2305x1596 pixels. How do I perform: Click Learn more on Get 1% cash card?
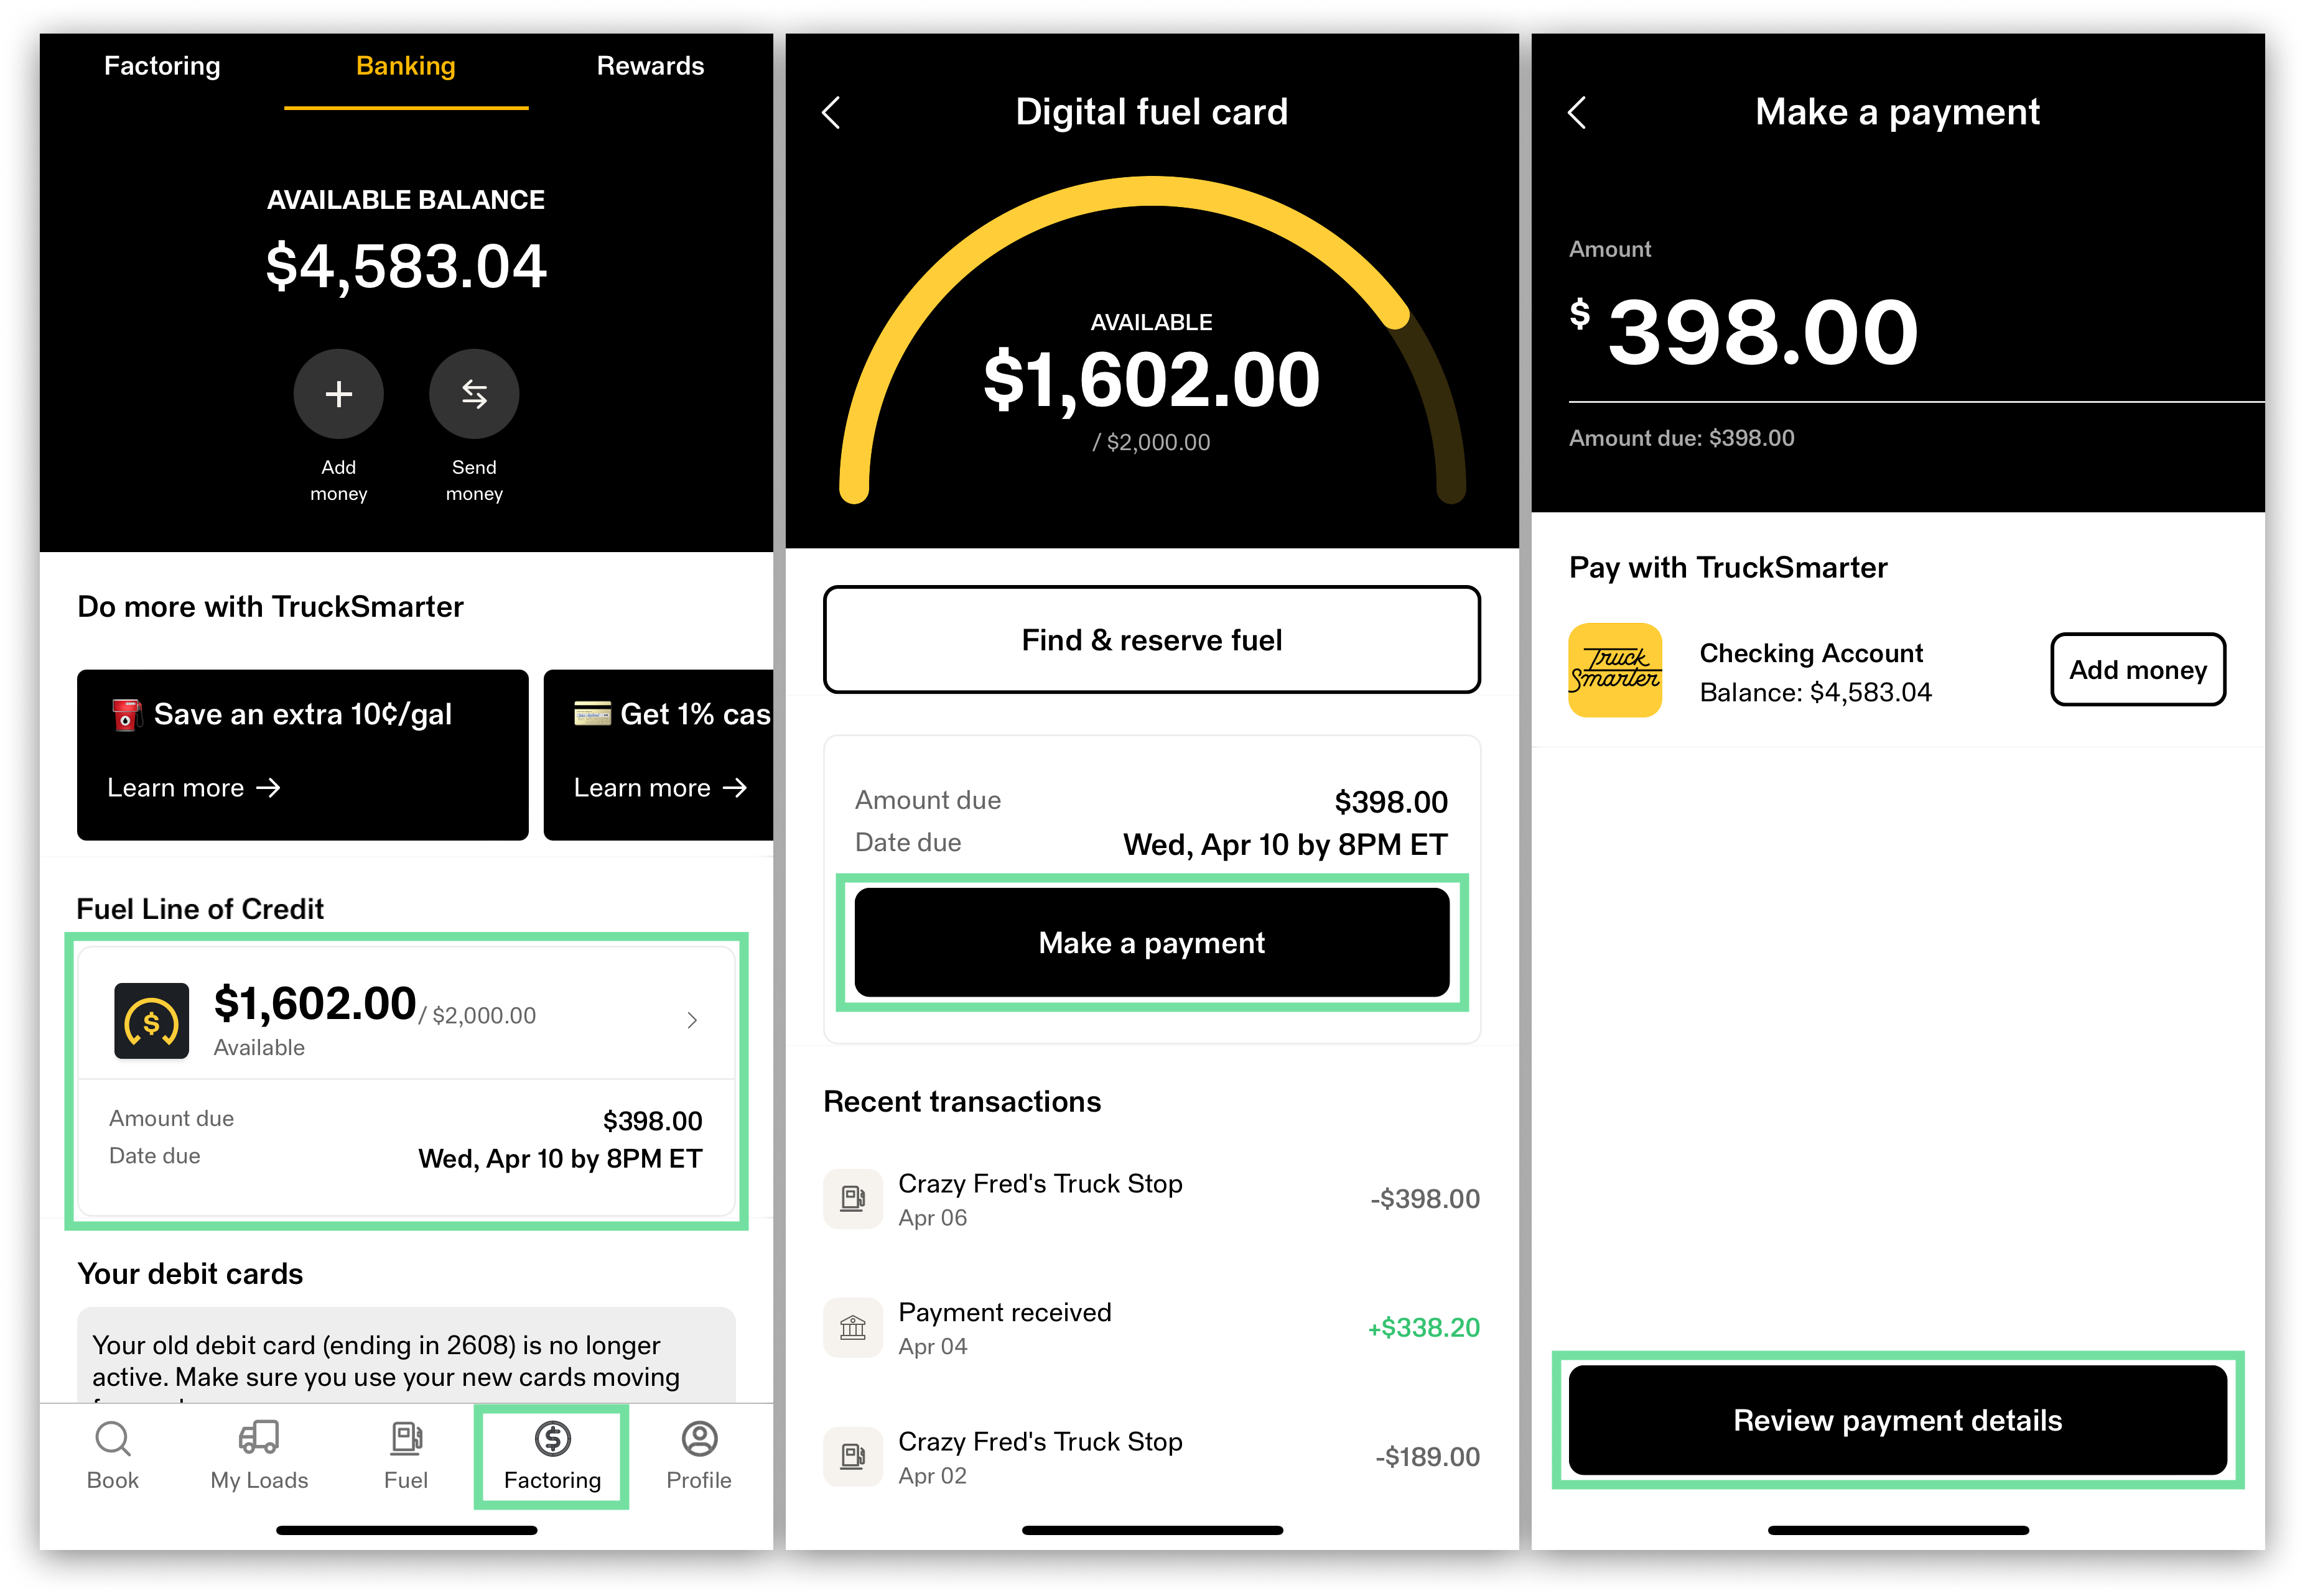click(660, 788)
